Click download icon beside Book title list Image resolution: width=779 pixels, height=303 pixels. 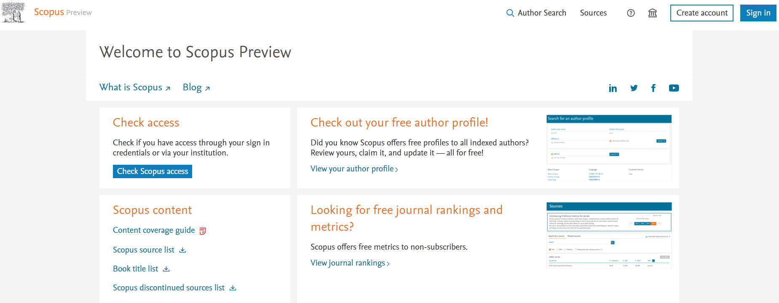pos(166,269)
